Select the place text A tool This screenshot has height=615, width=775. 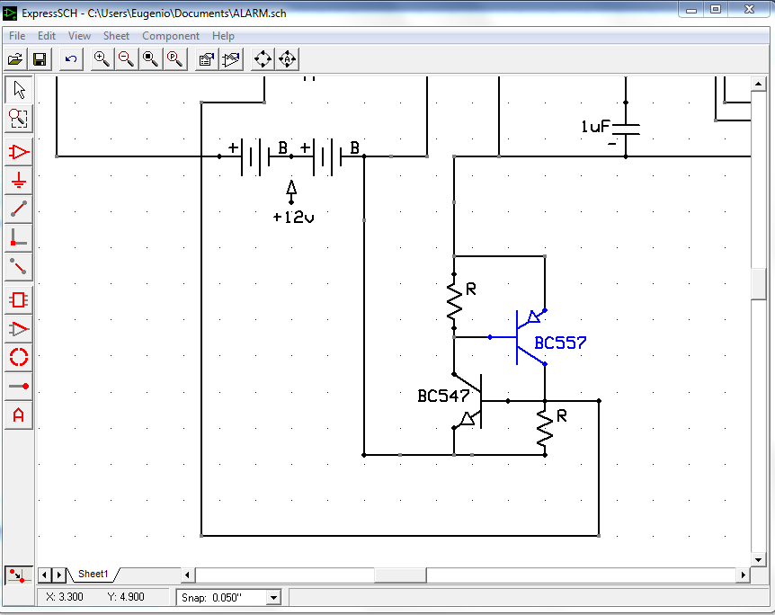pos(19,414)
